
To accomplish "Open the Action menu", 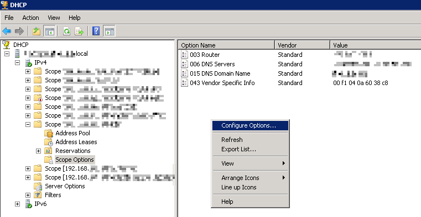I will click(x=30, y=18).
